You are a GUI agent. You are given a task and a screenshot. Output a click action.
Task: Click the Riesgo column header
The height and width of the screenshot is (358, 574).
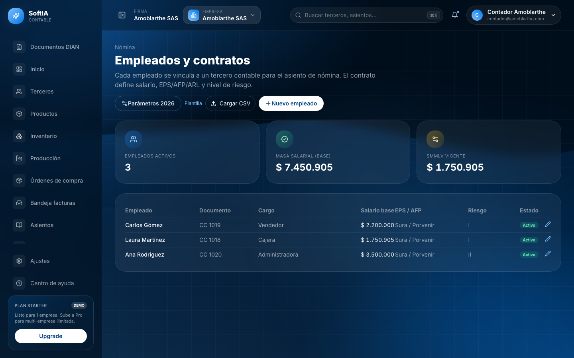tap(477, 210)
